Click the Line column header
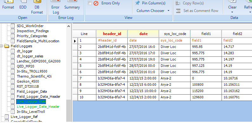The image size is (252, 123). (84, 34)
